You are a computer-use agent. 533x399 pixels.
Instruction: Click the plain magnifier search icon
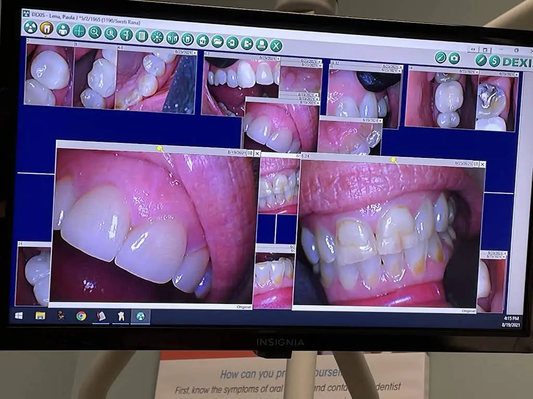110,33
